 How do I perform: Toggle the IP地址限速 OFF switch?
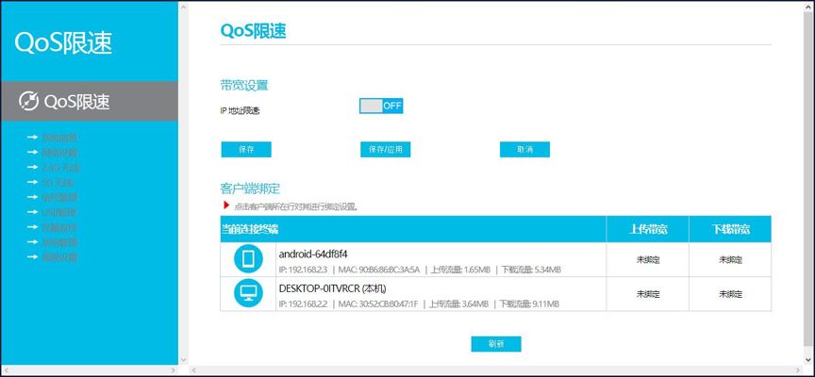pyautogui.click(x=381, y=106)
